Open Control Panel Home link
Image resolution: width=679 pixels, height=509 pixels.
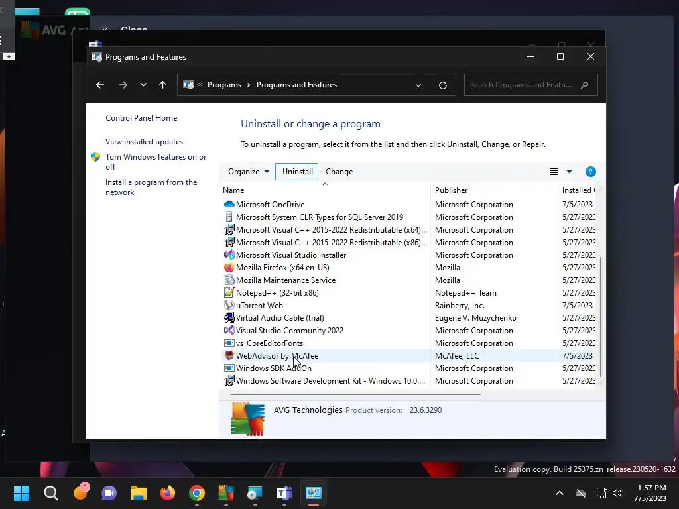pos(141,118)
